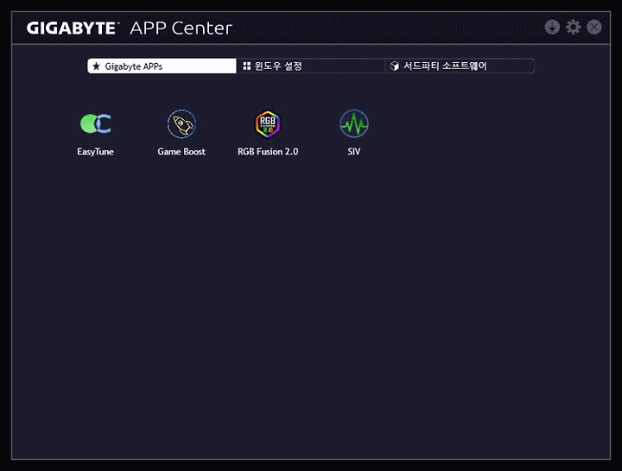622x471 pixels.
Task: Click the RGB Fusion 2.0 text label
Action: tap(268, 152)
